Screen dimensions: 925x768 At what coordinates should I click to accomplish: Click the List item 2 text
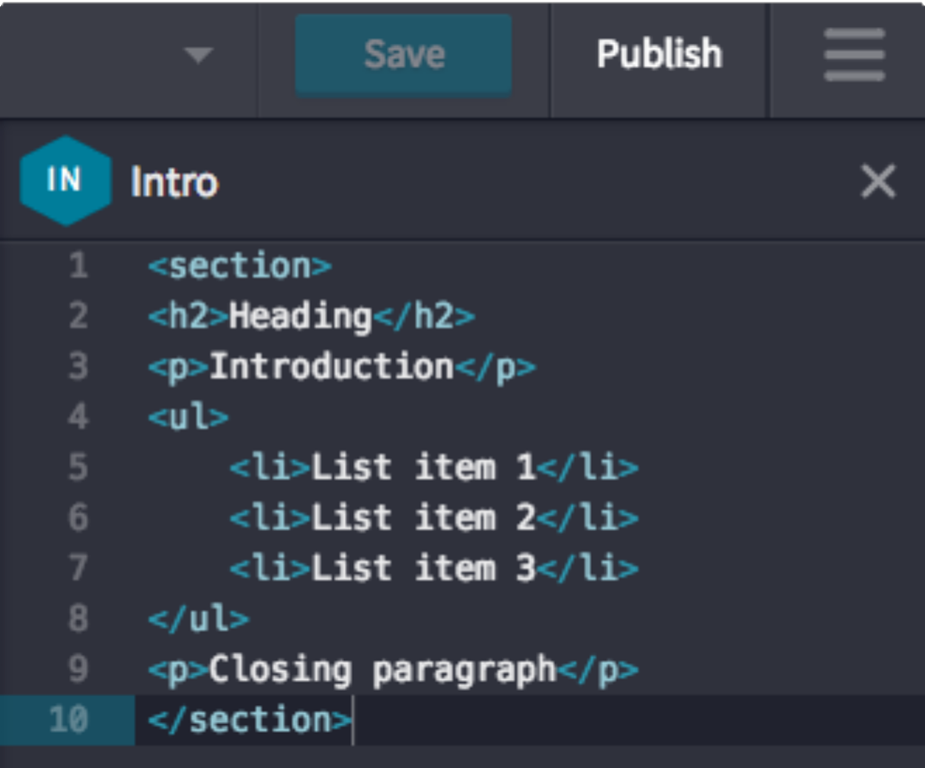tap(423, 518)
